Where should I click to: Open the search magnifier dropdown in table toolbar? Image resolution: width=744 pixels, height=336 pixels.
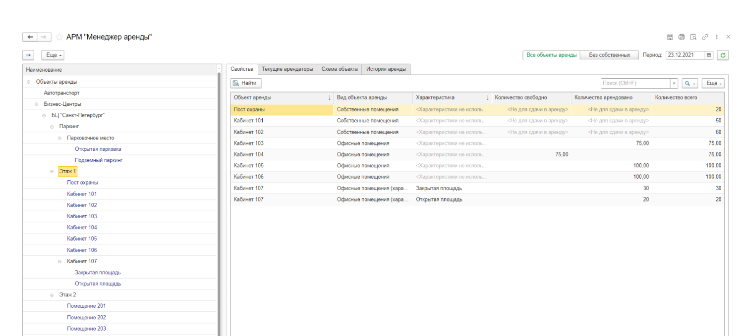click(689, 83)
